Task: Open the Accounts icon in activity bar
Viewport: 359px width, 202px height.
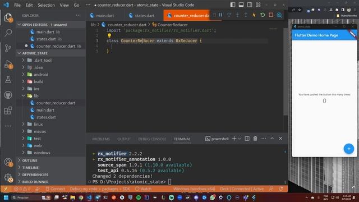Action: click(8, 162)
